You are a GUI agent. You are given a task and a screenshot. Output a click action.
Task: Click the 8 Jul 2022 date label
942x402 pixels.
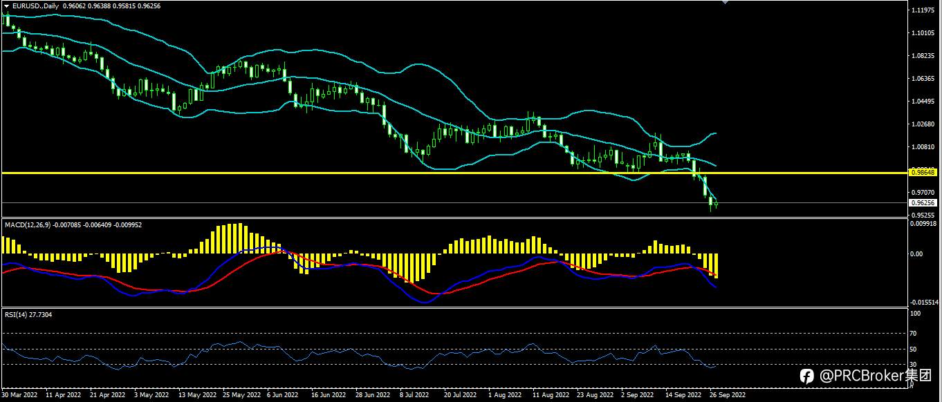coord(415,396)
